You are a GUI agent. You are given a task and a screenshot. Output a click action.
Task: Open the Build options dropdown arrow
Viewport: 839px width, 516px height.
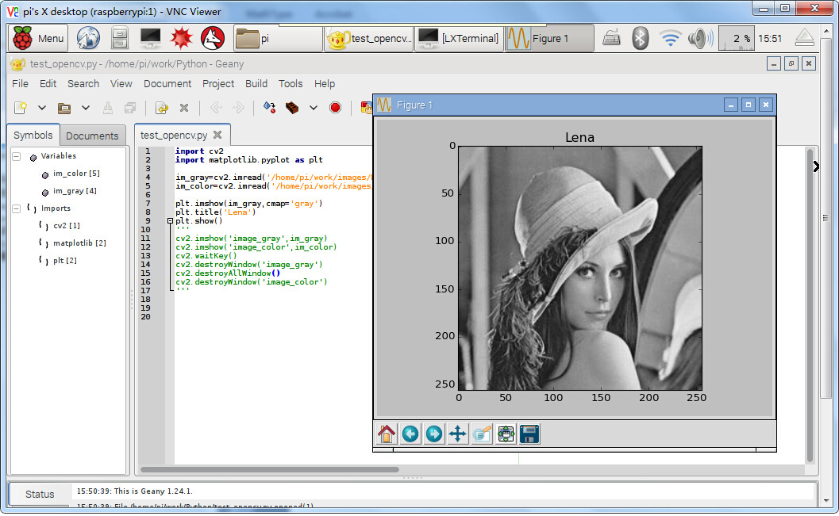[x=314, y=108]
